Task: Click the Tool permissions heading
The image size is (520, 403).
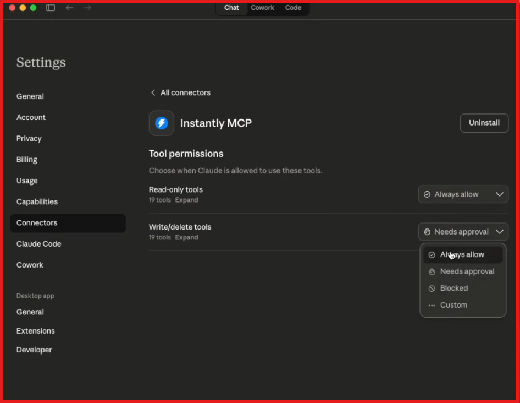Action: (x=186, y=154)
